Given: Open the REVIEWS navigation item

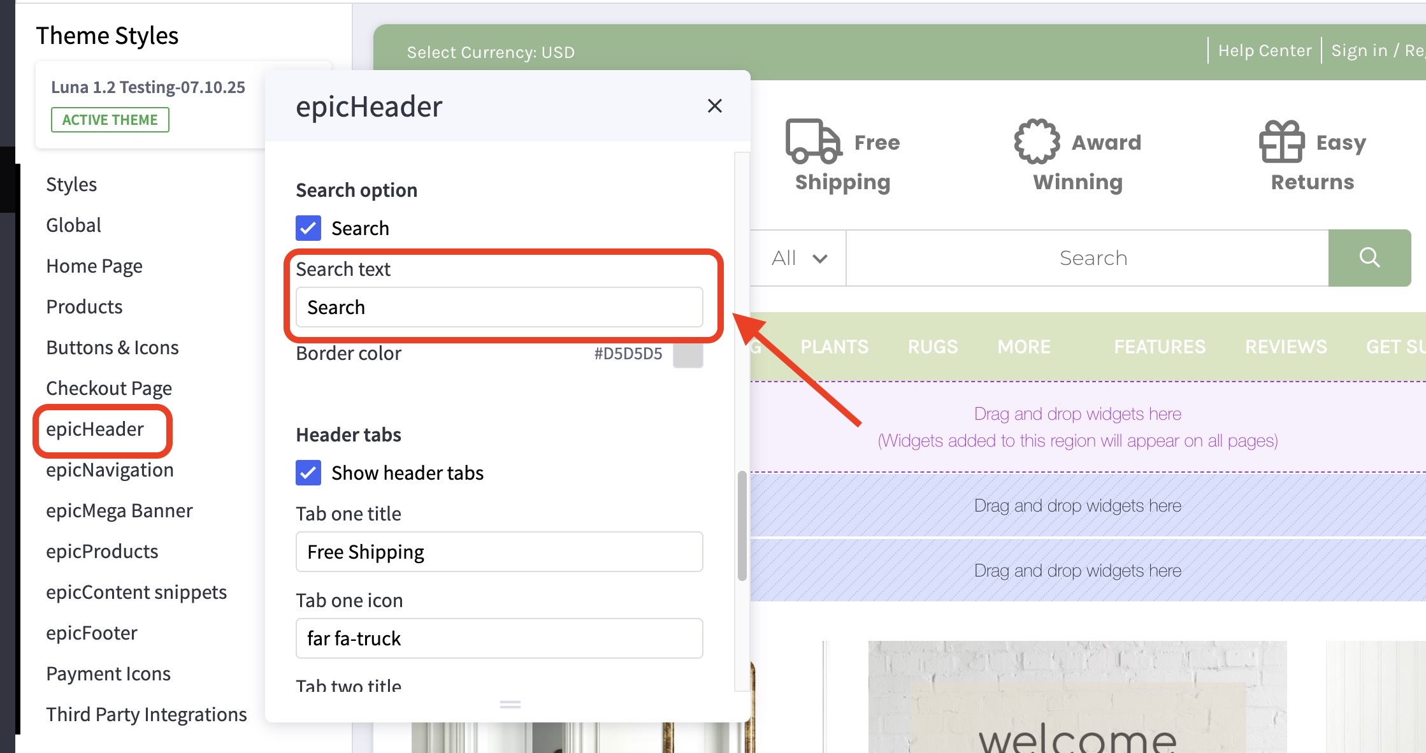Looking at the screenshot, I should click(x=1285, y=346).
